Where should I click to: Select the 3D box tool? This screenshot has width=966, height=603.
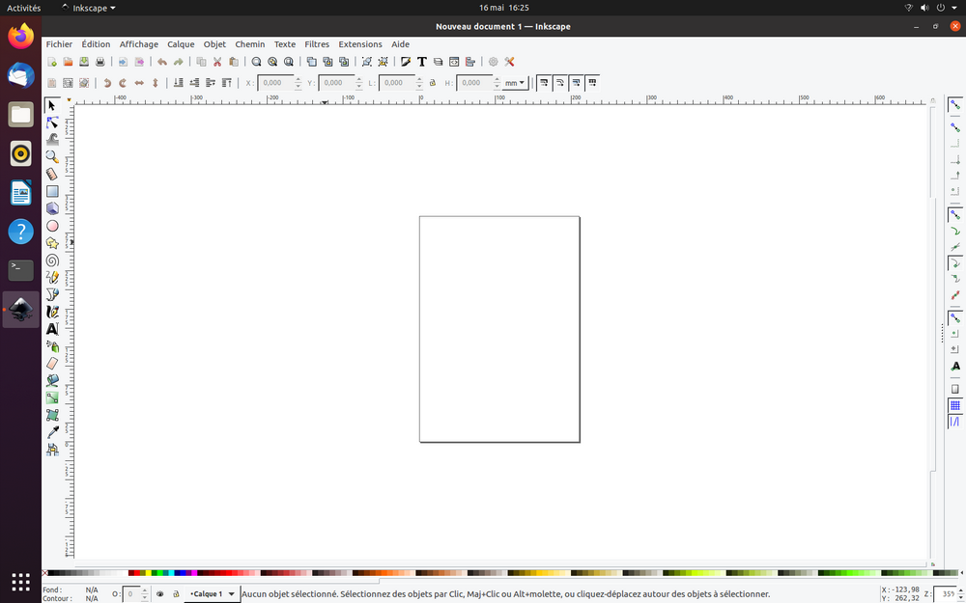pyautogui.click(x=52, y=208)
